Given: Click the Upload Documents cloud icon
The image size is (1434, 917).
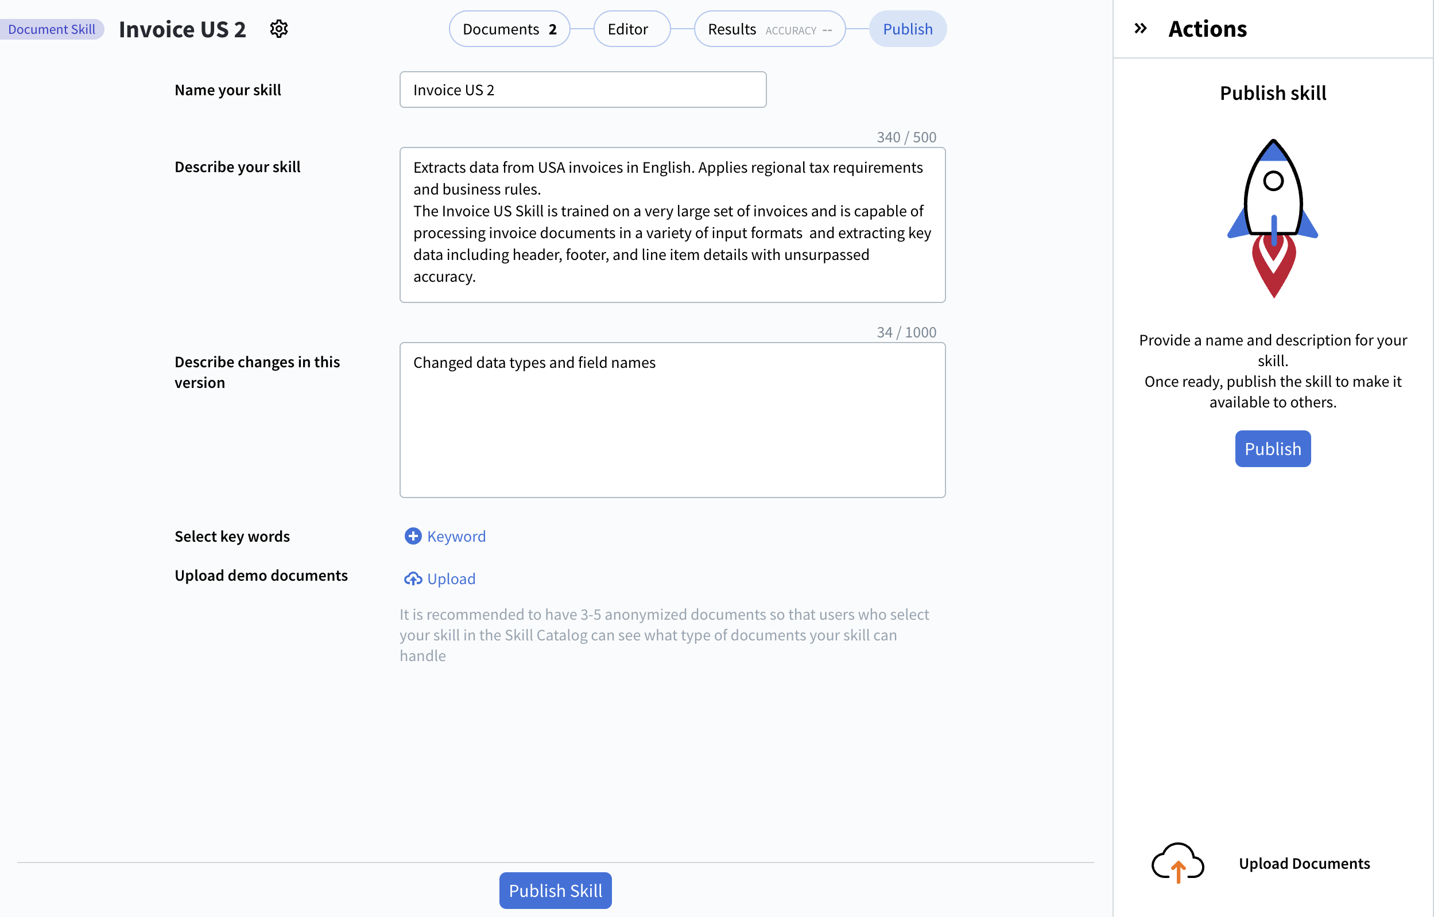Looking at the screenshot, I should [1177, 863].
